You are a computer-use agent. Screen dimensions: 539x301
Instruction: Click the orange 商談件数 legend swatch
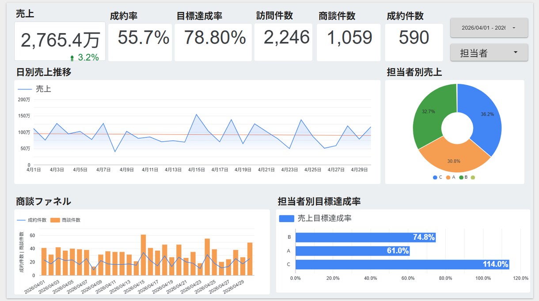(55, 220)
